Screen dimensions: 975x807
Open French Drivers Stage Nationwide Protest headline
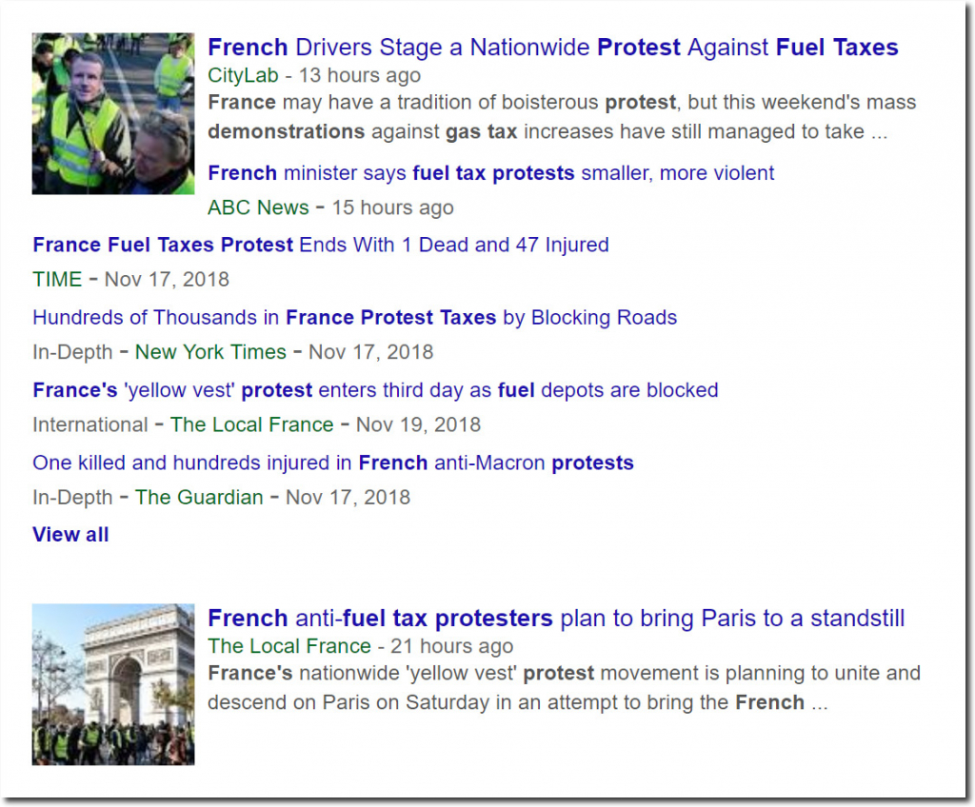click(x=552, y=48)
